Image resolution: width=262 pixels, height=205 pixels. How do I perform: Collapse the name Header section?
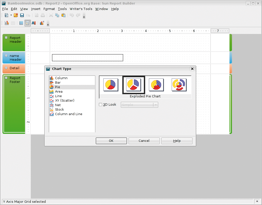click(6, 56)
